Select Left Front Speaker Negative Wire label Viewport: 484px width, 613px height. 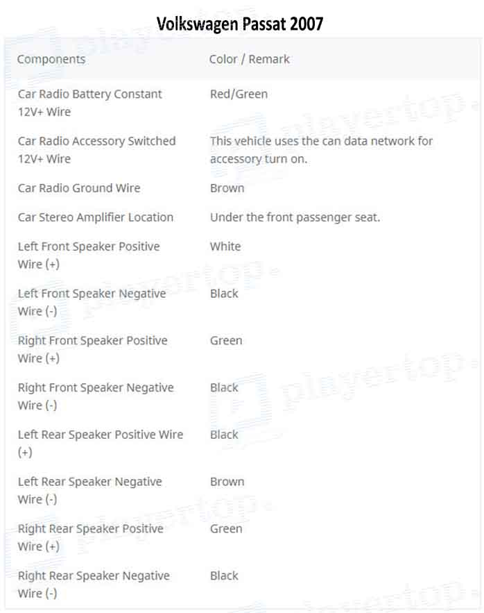(x=92, y=302)
